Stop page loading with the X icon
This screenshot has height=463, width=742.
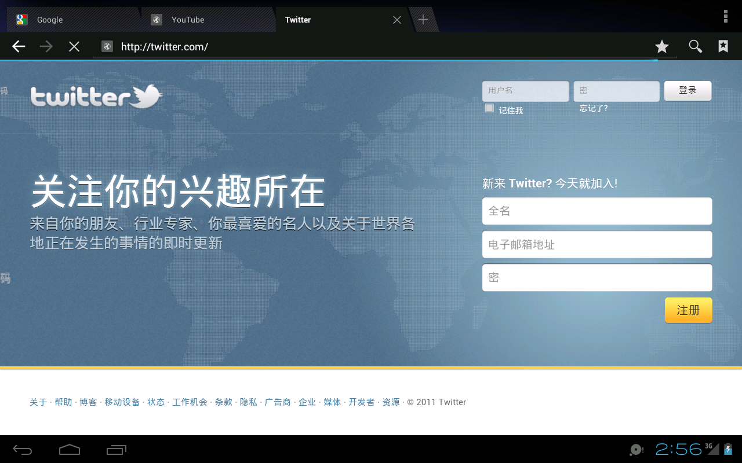click(x=74, y=46)
